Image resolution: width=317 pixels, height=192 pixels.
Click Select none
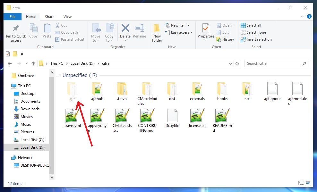pos(253,32)
